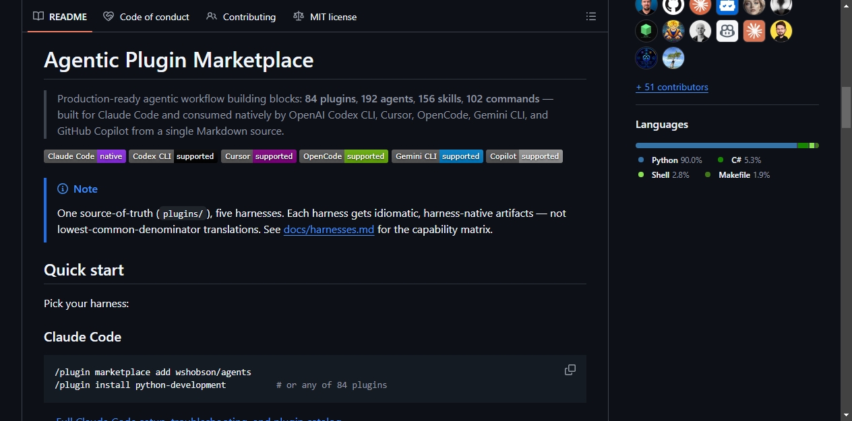Click the /plugin install python-development line
The image size is (852, 421).
(x=140, y=385)
